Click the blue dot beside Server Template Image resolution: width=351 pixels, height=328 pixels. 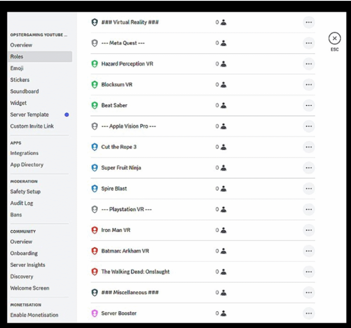click(66, 115)
